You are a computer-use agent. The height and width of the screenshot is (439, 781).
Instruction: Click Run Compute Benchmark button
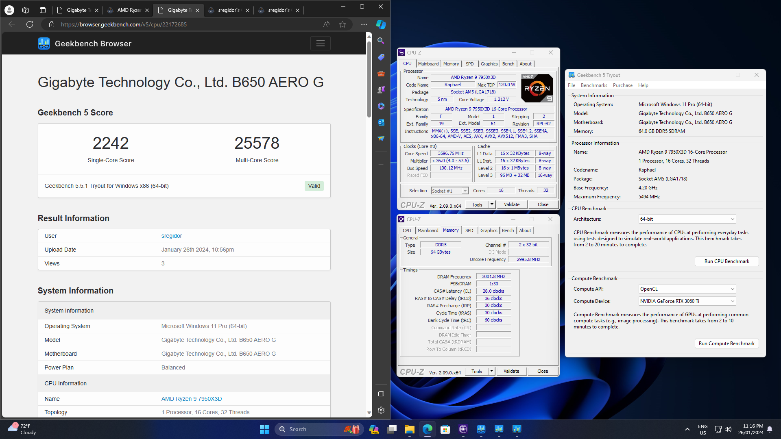click(x=727, y=343)
